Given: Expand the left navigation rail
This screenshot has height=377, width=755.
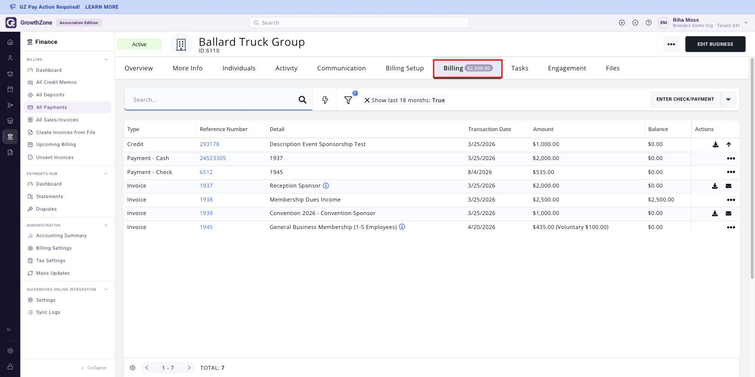Looking at the screenshot, I should point(9,330).
